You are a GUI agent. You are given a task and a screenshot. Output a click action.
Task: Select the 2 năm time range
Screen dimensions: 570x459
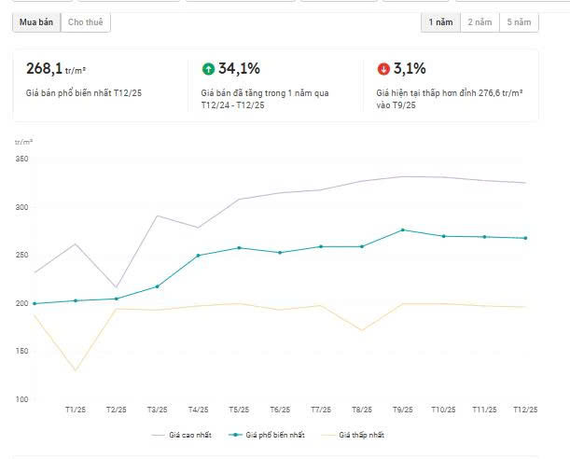(x=480, y=22)
